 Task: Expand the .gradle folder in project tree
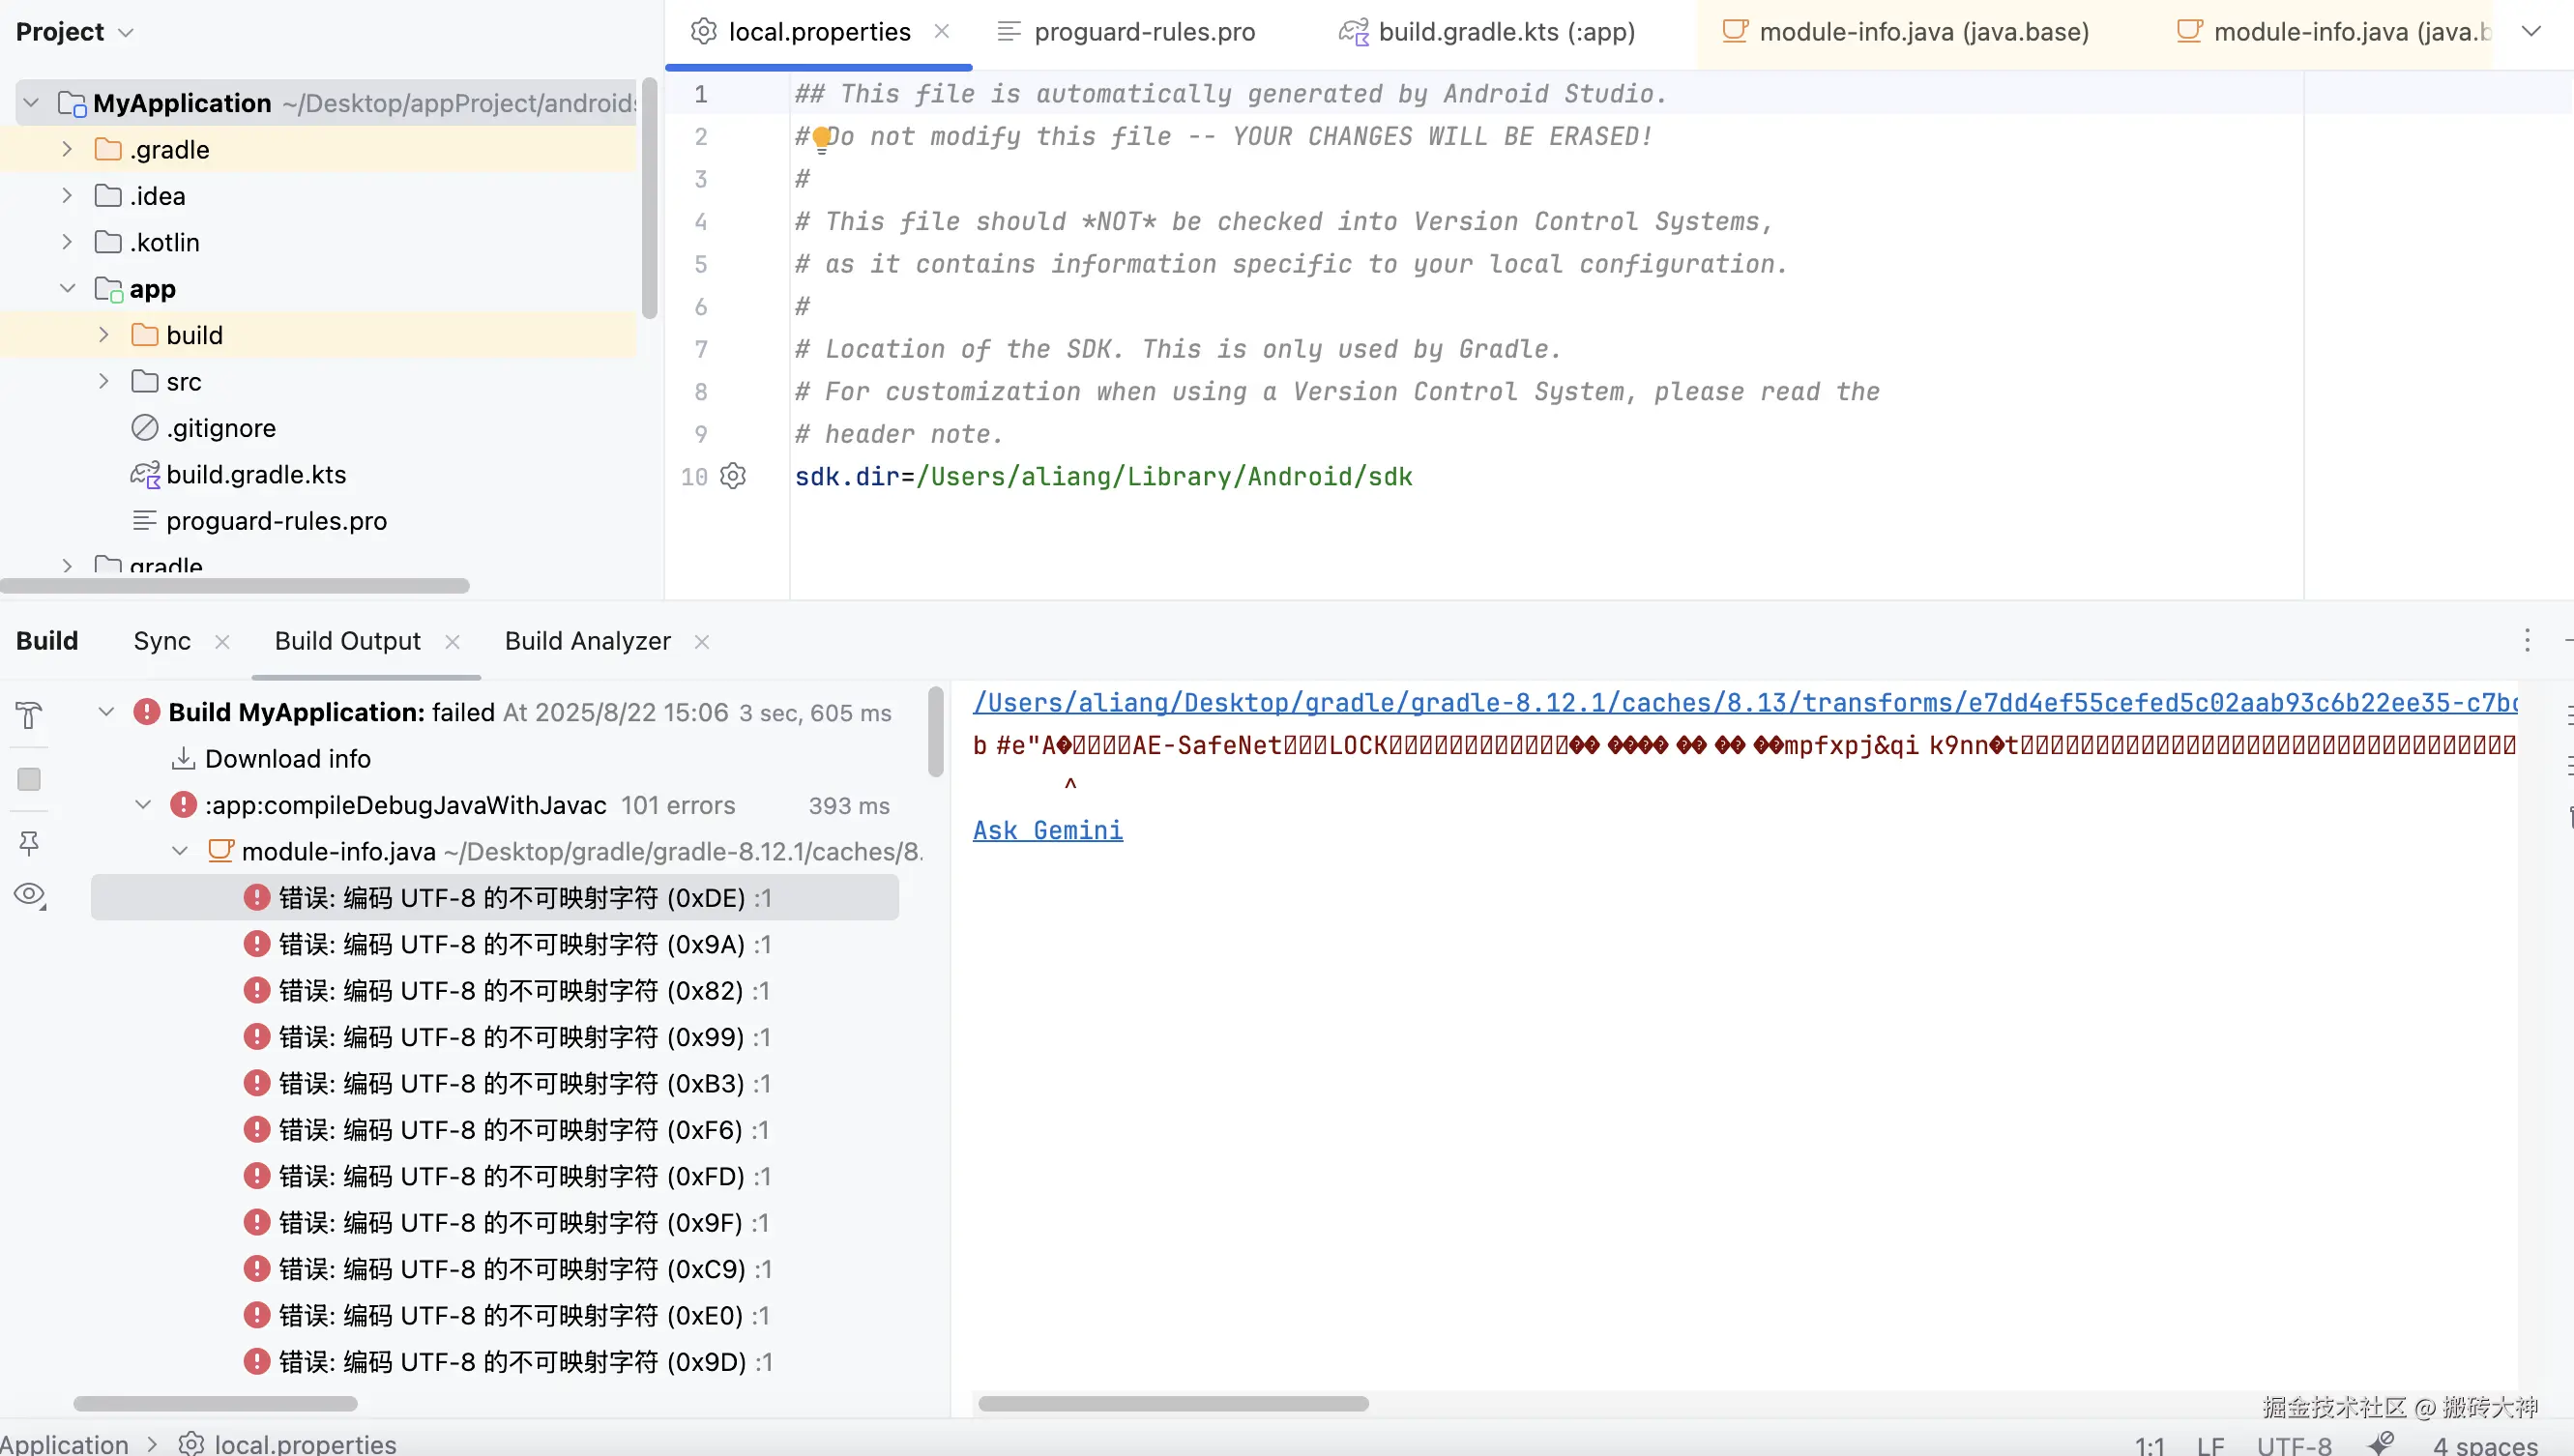tap(67, 150)
